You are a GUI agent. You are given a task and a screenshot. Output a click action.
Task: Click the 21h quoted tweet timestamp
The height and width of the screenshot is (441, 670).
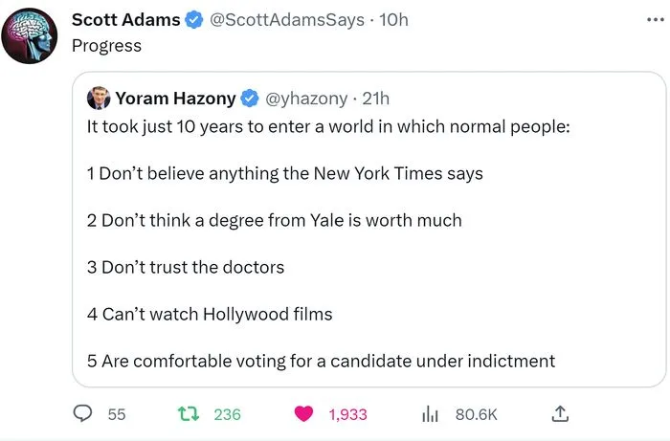coord(374,98)
